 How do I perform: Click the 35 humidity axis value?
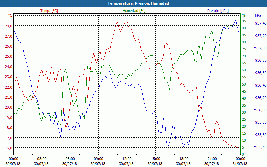coord(244,105)
